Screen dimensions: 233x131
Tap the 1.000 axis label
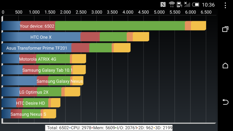[x=34, y=12]
